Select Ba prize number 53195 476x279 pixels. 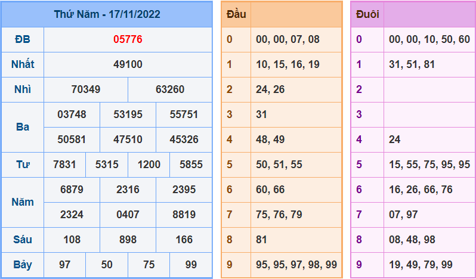point(128,114)
